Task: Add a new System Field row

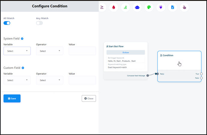Action: [x=22, y=39]
